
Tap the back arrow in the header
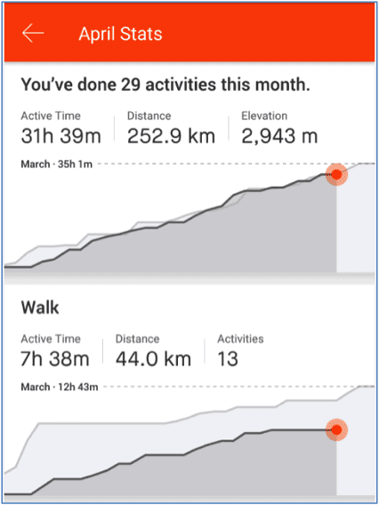(x=33, y=33)
